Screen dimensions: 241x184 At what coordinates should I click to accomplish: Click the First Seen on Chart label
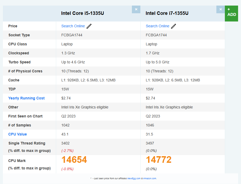pos(25,116)
